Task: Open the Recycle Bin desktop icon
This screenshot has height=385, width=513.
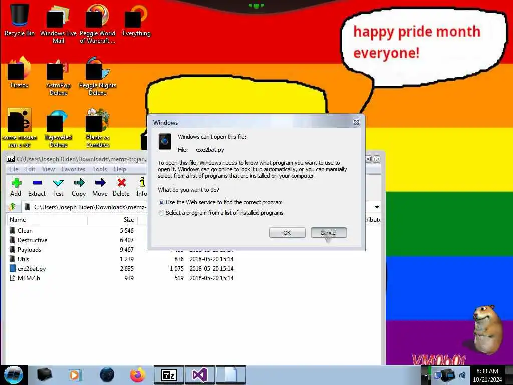Action: tap(20, 20)
